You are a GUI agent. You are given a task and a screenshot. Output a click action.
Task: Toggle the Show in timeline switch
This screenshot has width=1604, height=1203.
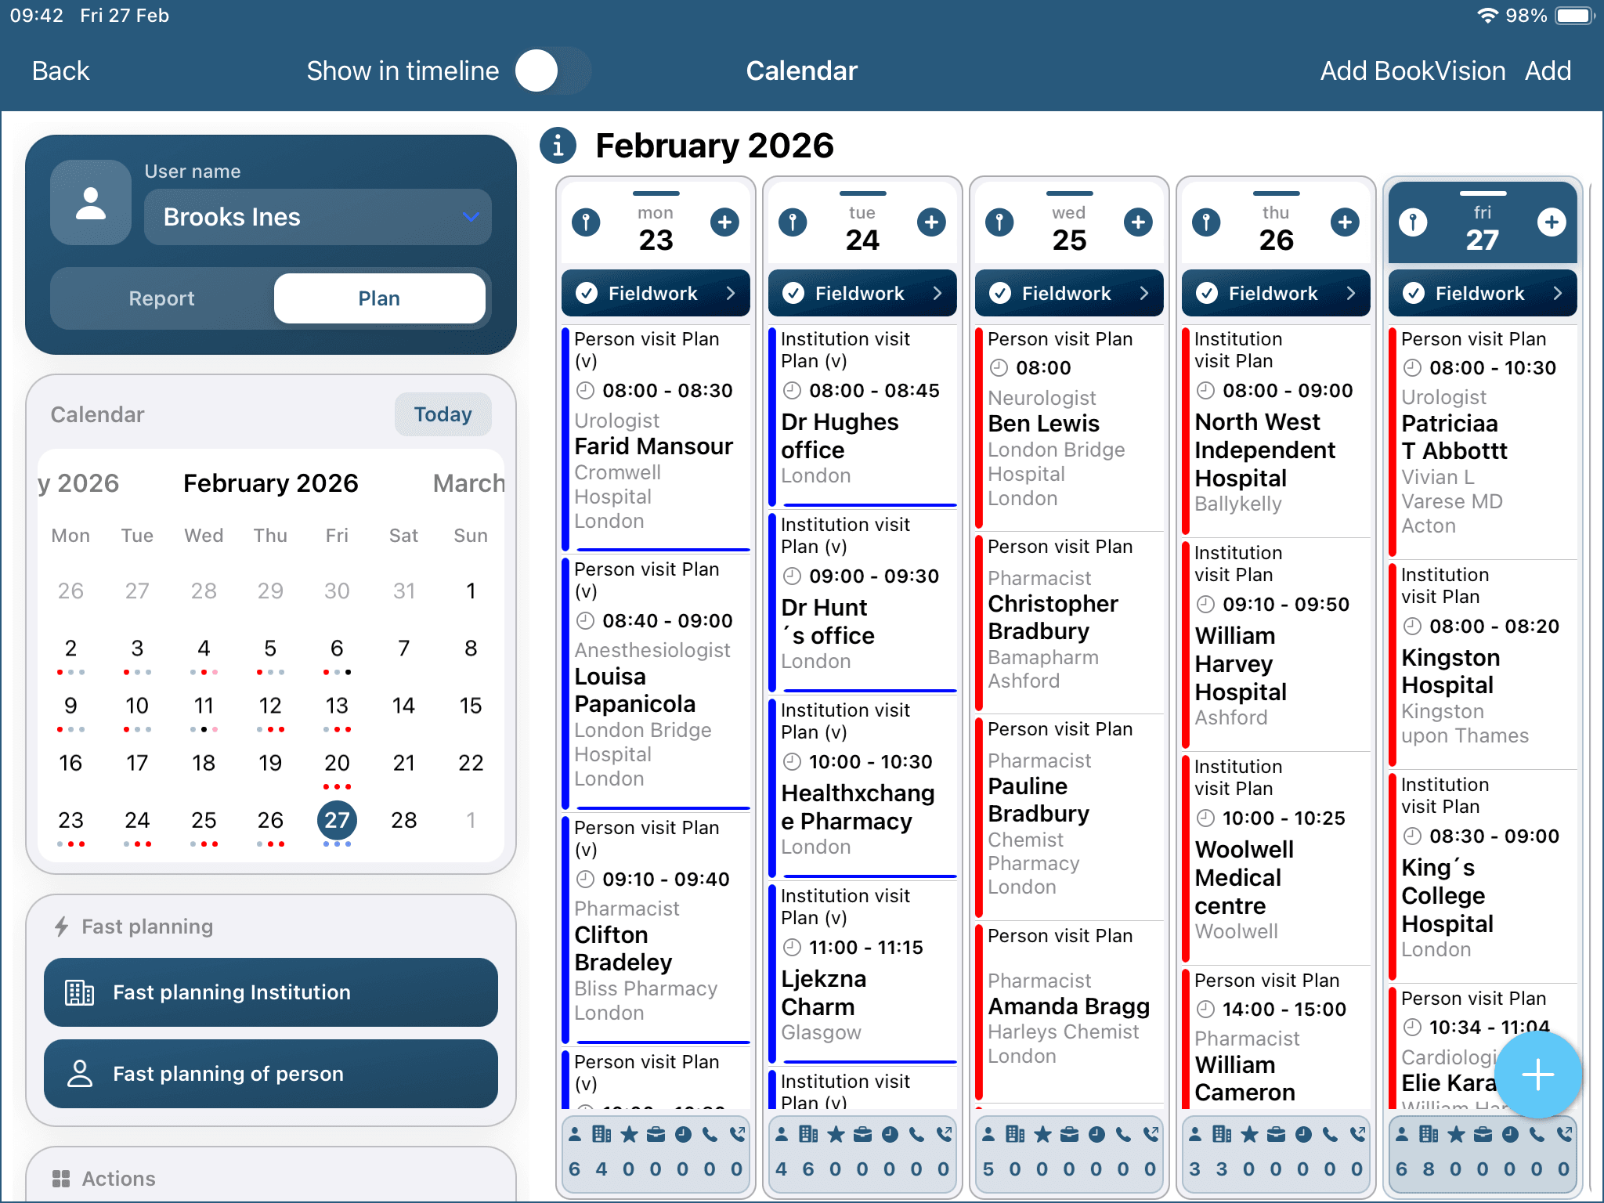[x=553, y=71]
